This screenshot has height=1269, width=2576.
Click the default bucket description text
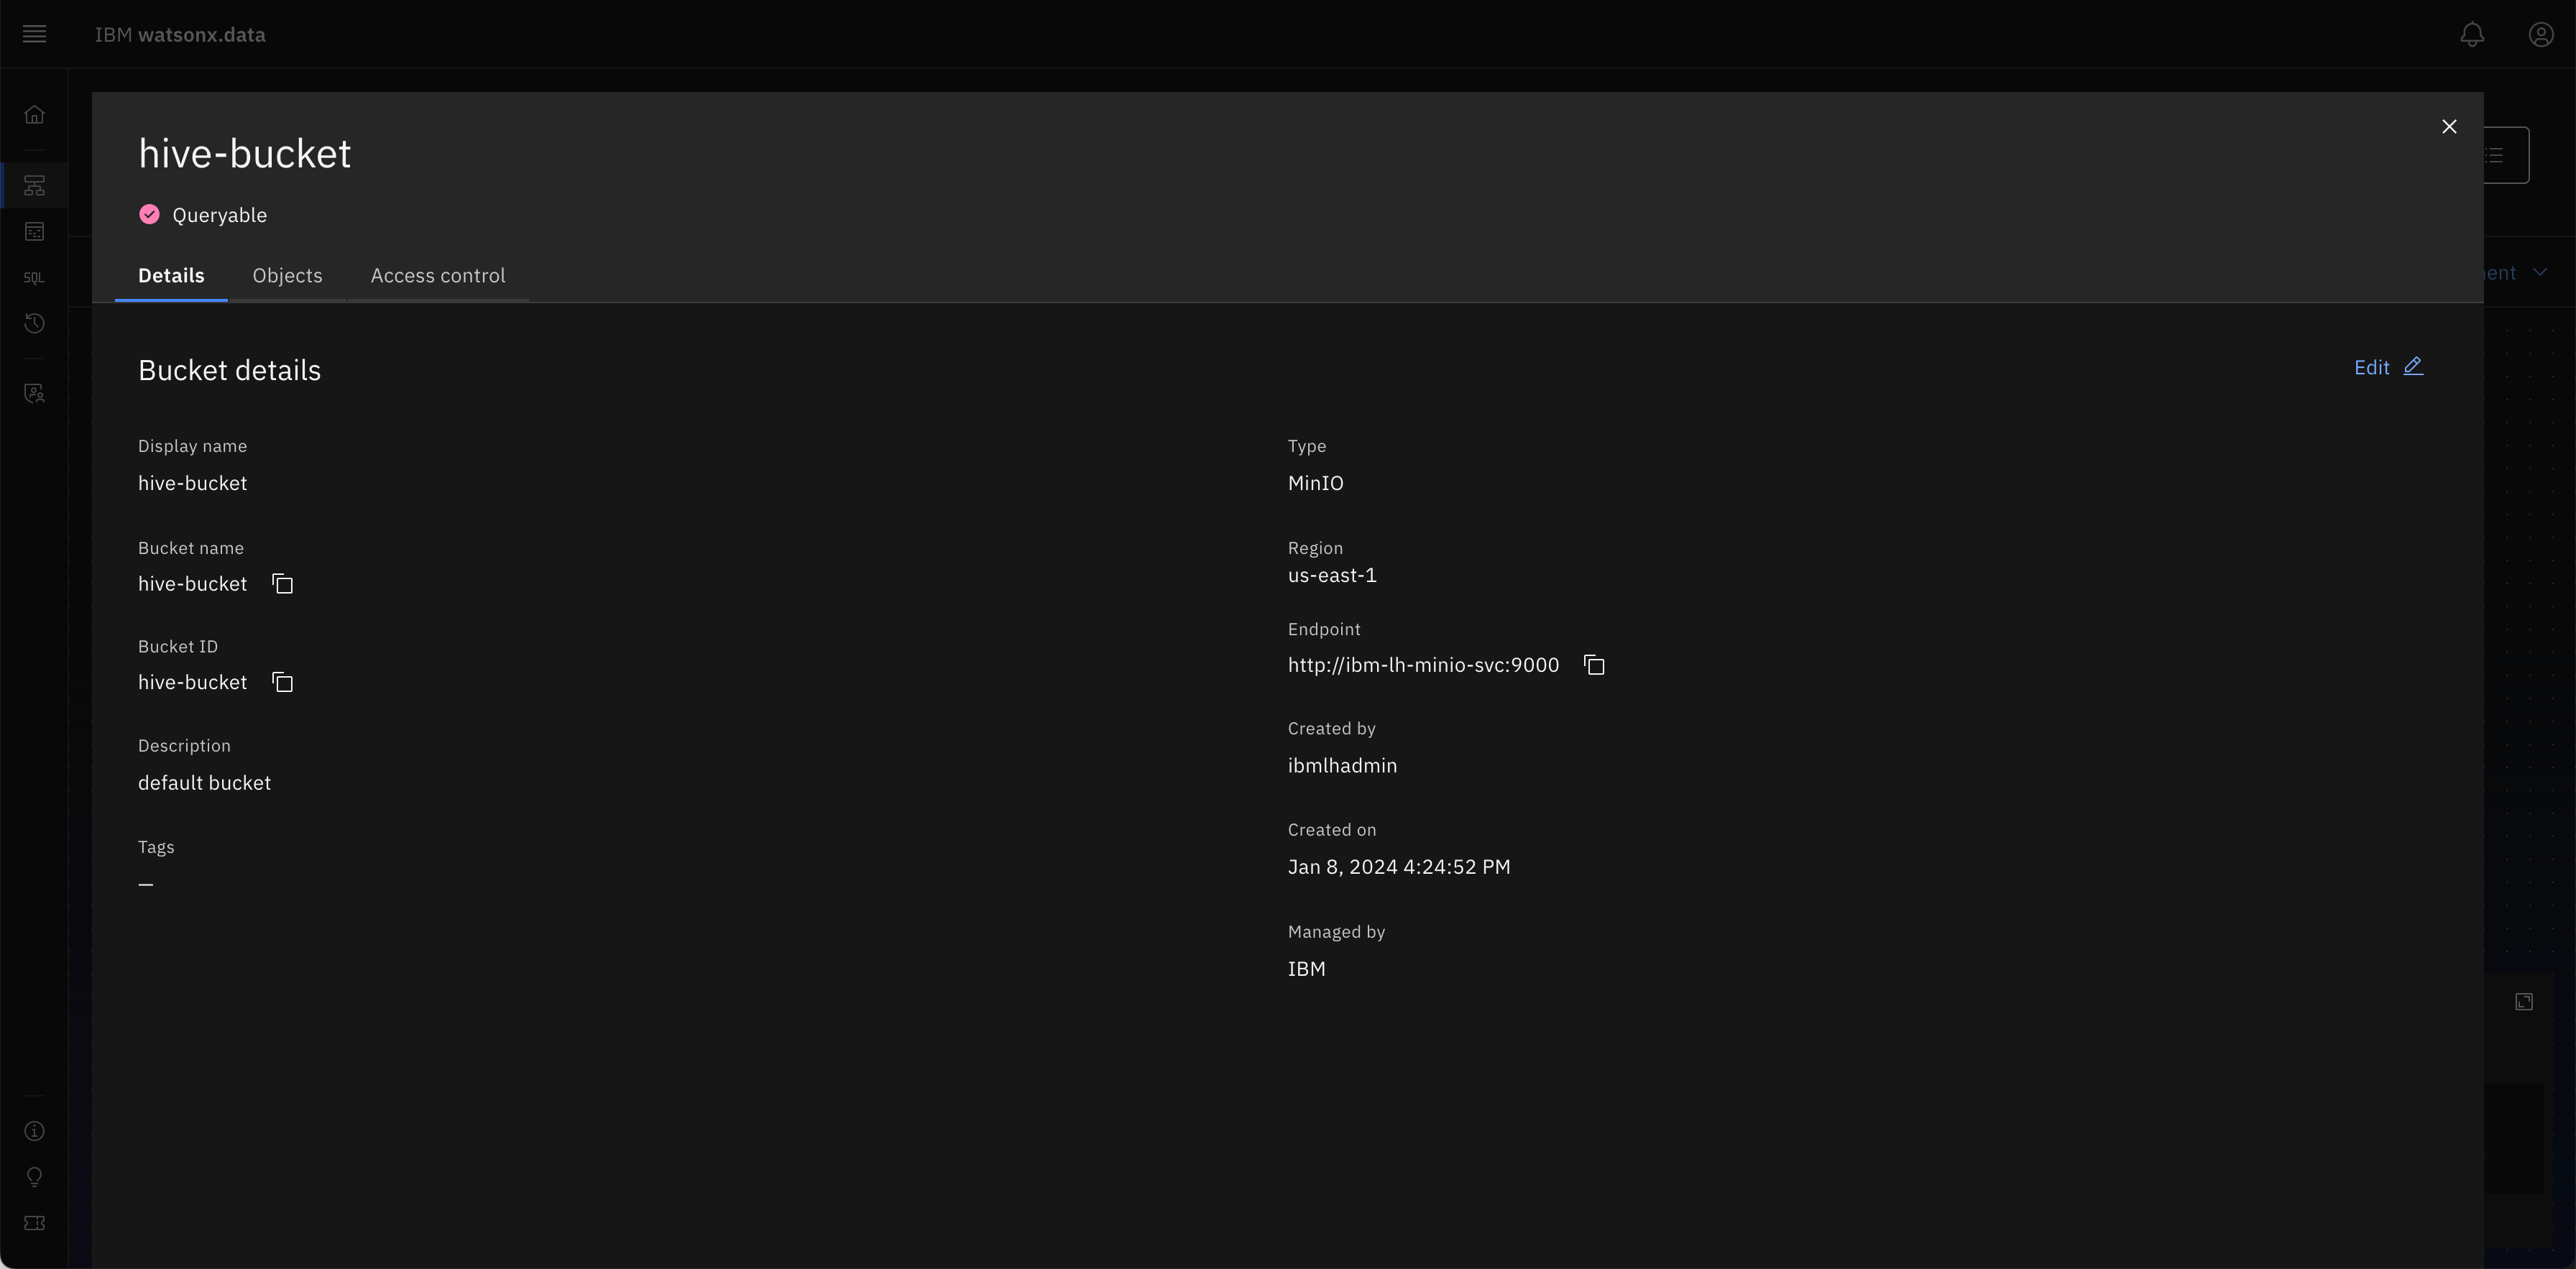pyautogui.click(x=204, y=783)
